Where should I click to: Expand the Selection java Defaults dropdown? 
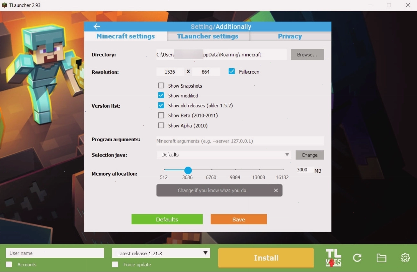[224, 155]
